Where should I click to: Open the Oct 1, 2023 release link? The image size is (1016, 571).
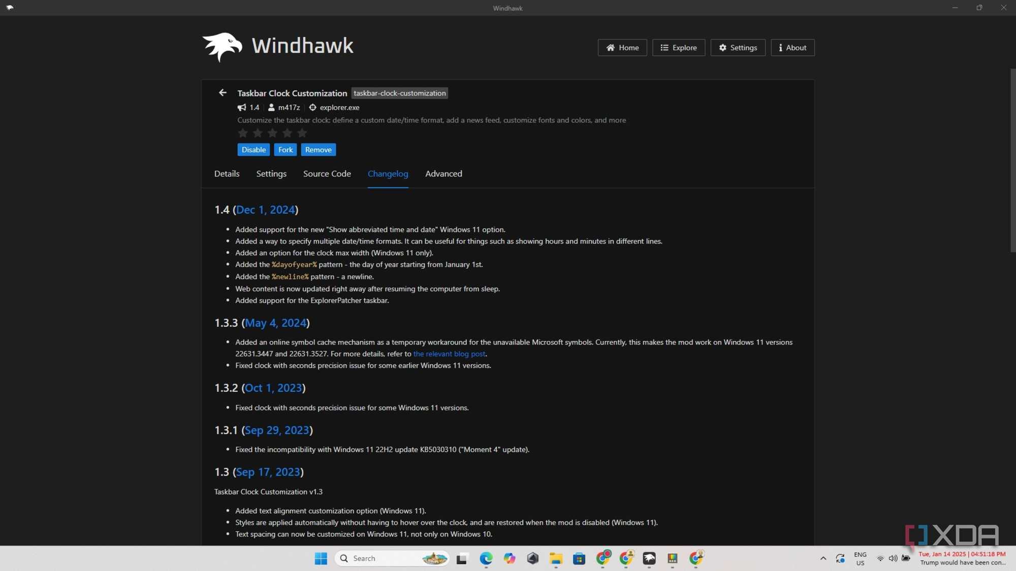coord(273,388)
